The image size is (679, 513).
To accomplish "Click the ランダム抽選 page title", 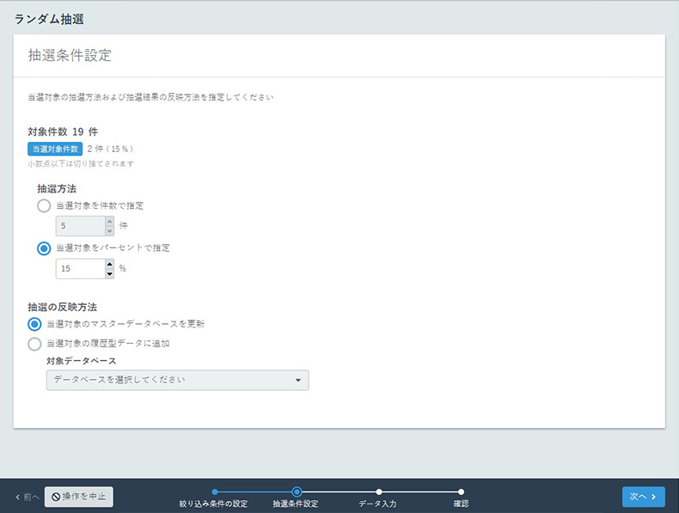I will (49, 20).
